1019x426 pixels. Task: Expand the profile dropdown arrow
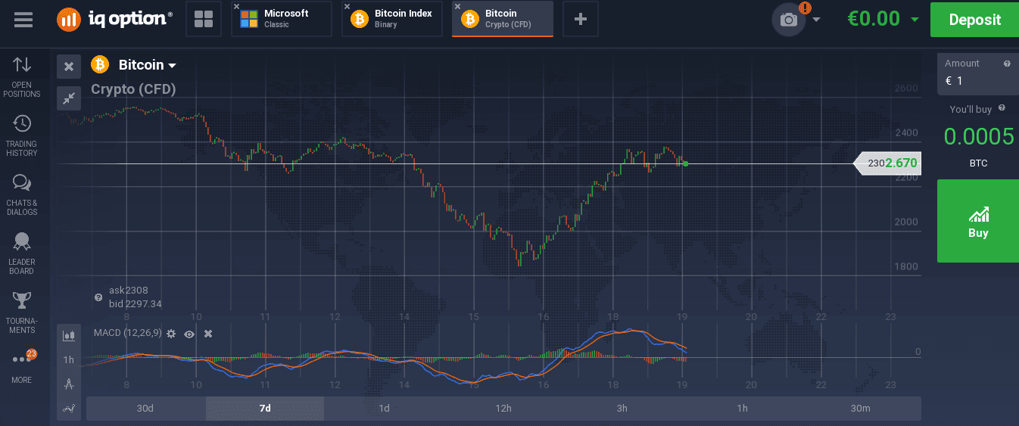tap(816, 20)
